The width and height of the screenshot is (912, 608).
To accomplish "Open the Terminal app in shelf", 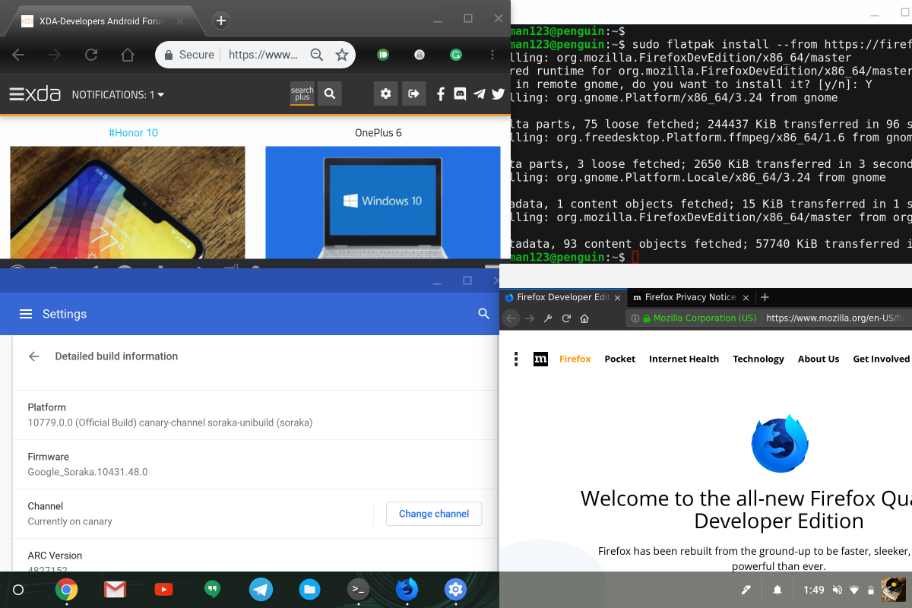I will [358, 589].
